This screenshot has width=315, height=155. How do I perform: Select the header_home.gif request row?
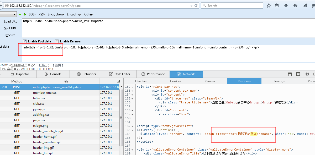[x=60, y=136]
